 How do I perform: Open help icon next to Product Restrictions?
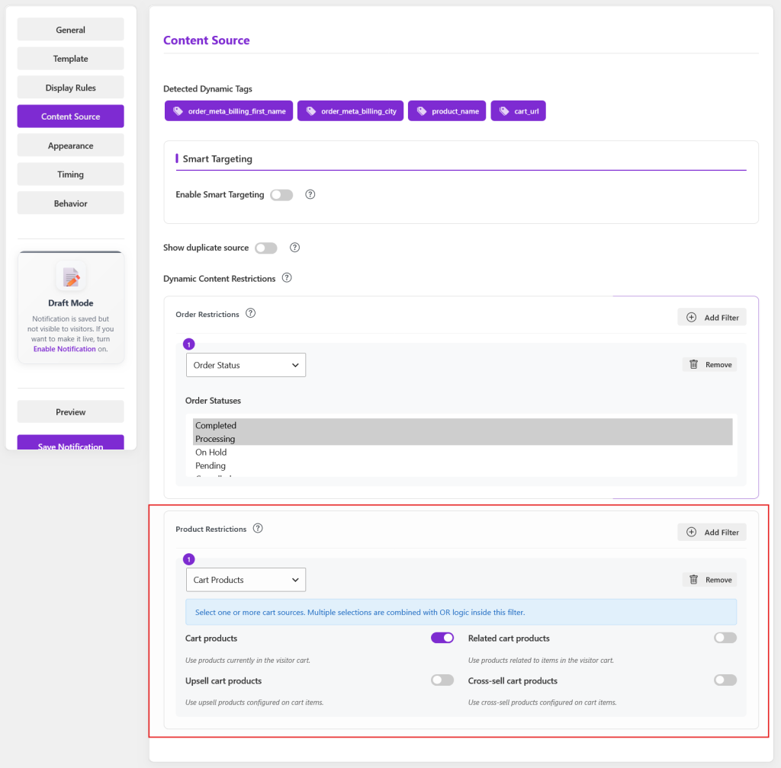click(258, 528)
